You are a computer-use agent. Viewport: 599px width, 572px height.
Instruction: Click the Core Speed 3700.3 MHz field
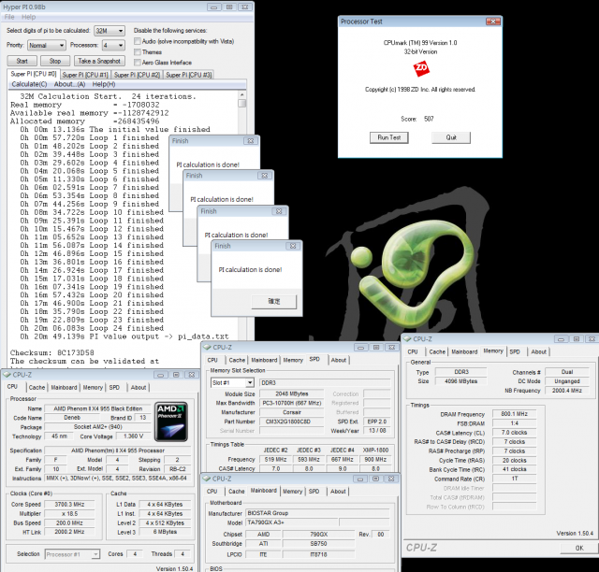pos(69,504)
